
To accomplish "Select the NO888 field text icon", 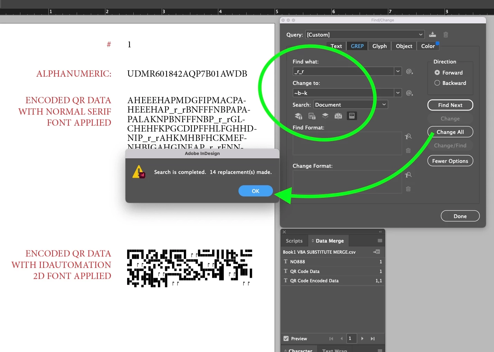I will click(x=286, y=262).
